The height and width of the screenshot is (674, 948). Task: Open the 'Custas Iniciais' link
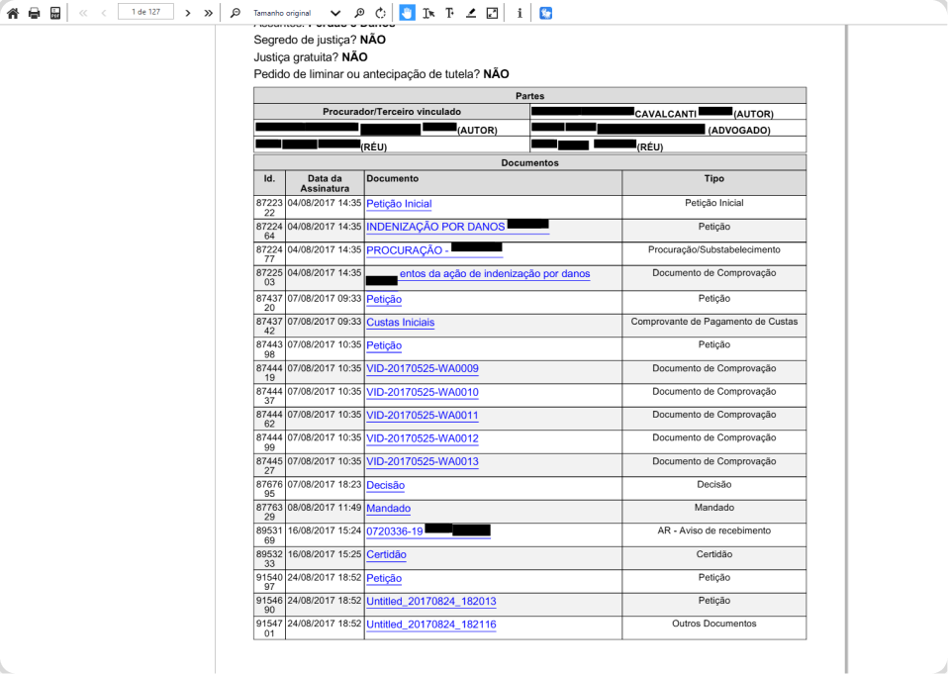[x=400, y=323]
